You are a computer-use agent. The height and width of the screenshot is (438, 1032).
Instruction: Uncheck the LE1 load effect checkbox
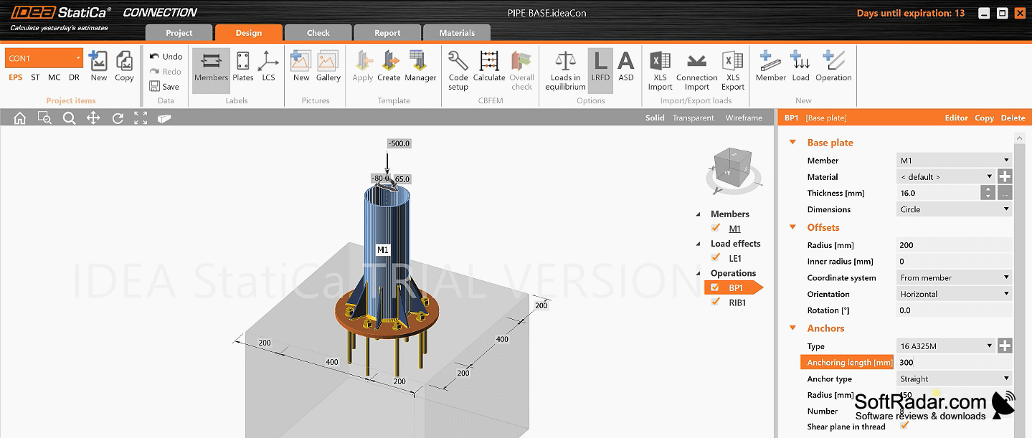pyautogui.click(x=715, y=257)
